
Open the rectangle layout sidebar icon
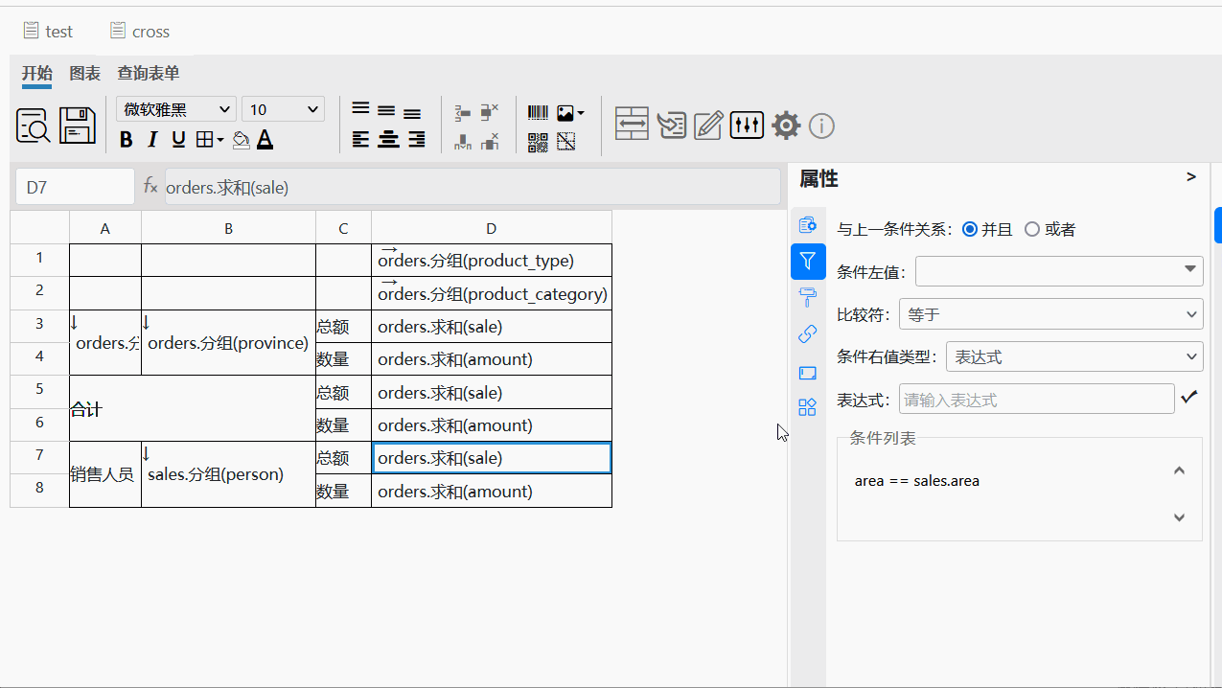[808, 373]
